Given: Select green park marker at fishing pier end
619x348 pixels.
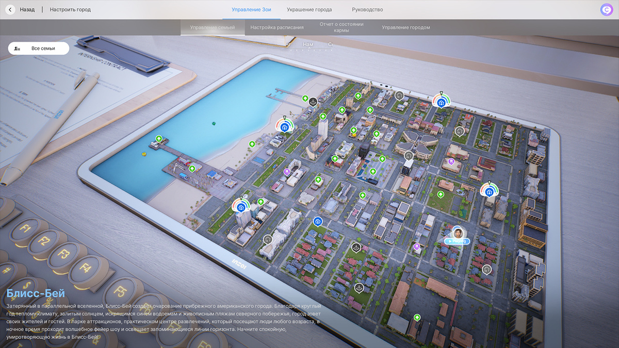Looking at the screenshot, I should pyautogui.click(x=159, y=139).
